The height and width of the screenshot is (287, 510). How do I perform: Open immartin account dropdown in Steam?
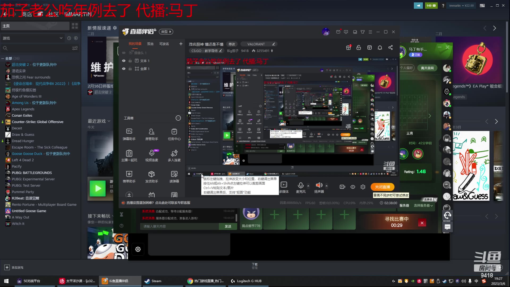point(461,6)
